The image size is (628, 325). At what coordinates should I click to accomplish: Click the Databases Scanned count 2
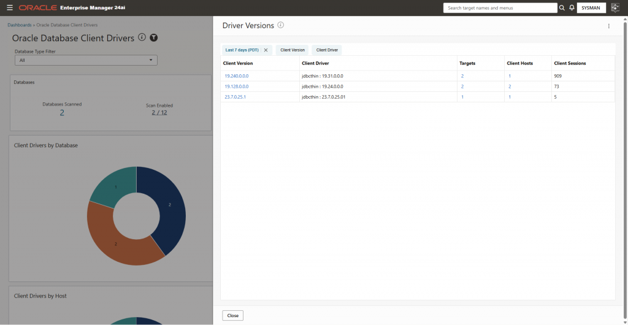pos(62,113)
